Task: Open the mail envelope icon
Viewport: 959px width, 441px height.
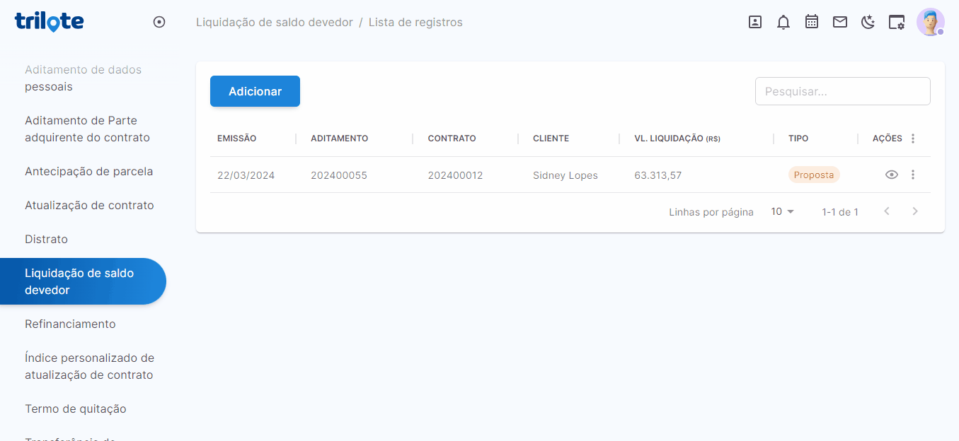Action: (840, 22)
